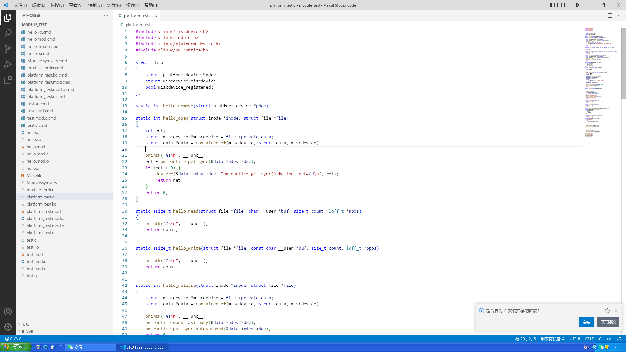Open the Source Control view
The width and height of the screenshot is (626, 352).
click(8, 49)
